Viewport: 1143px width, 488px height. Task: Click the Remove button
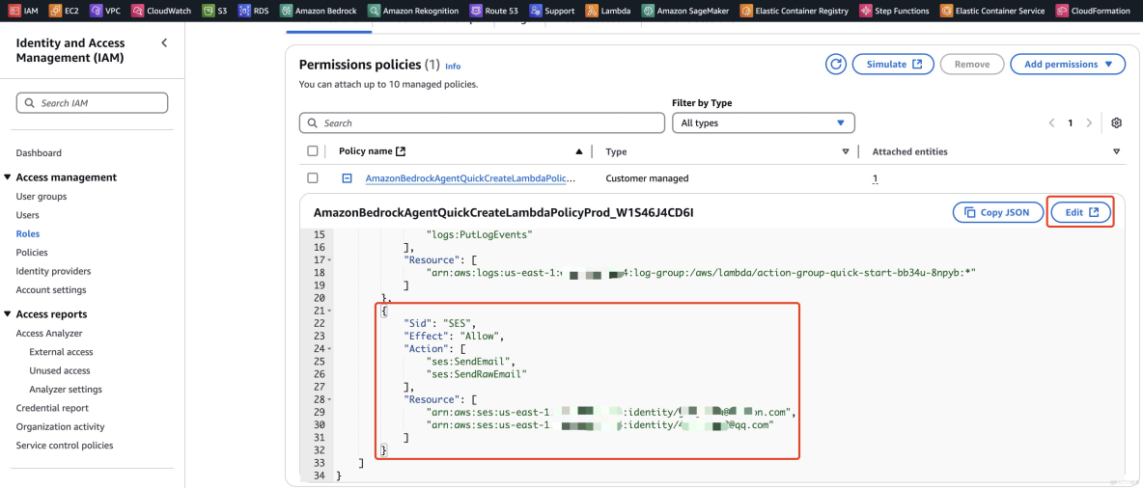tap(972, 64)
